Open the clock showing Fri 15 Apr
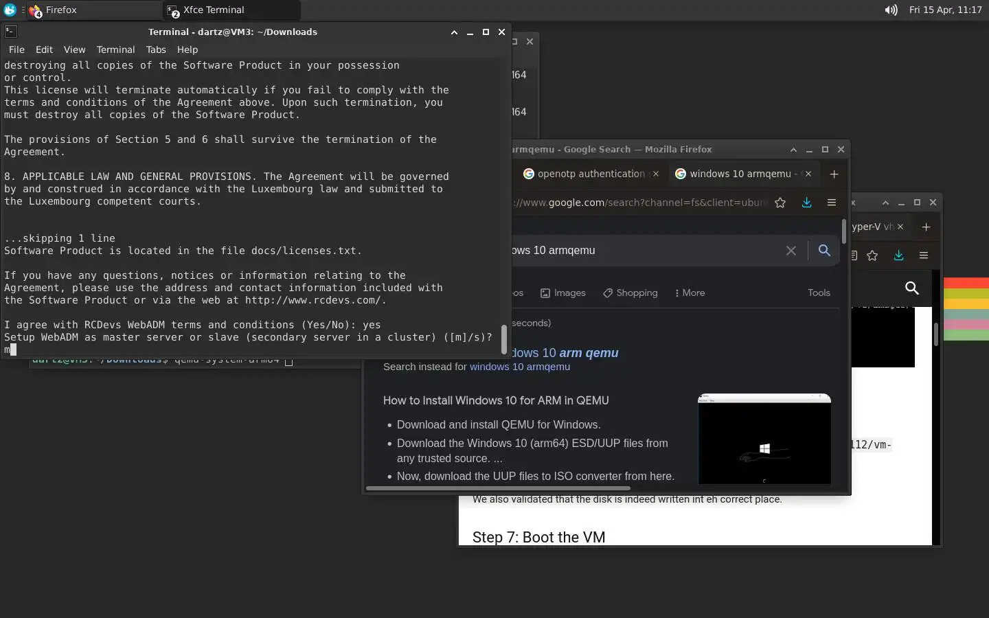989x618 pixels. pos(945,10)
